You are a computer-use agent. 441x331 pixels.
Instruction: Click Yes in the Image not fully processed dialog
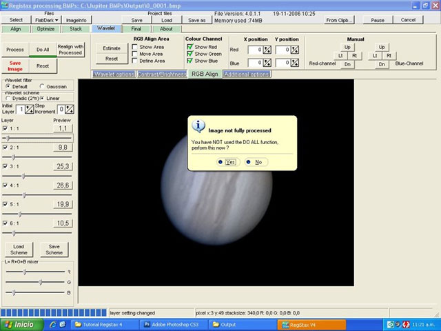pyautogui.click(x=227, y=162)
